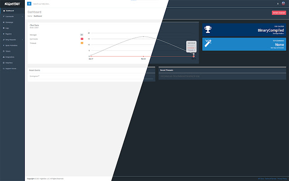289x181 pixels.
Task: Open the See top chatters link
Action: pyautogui.click(x=278, y=33)
